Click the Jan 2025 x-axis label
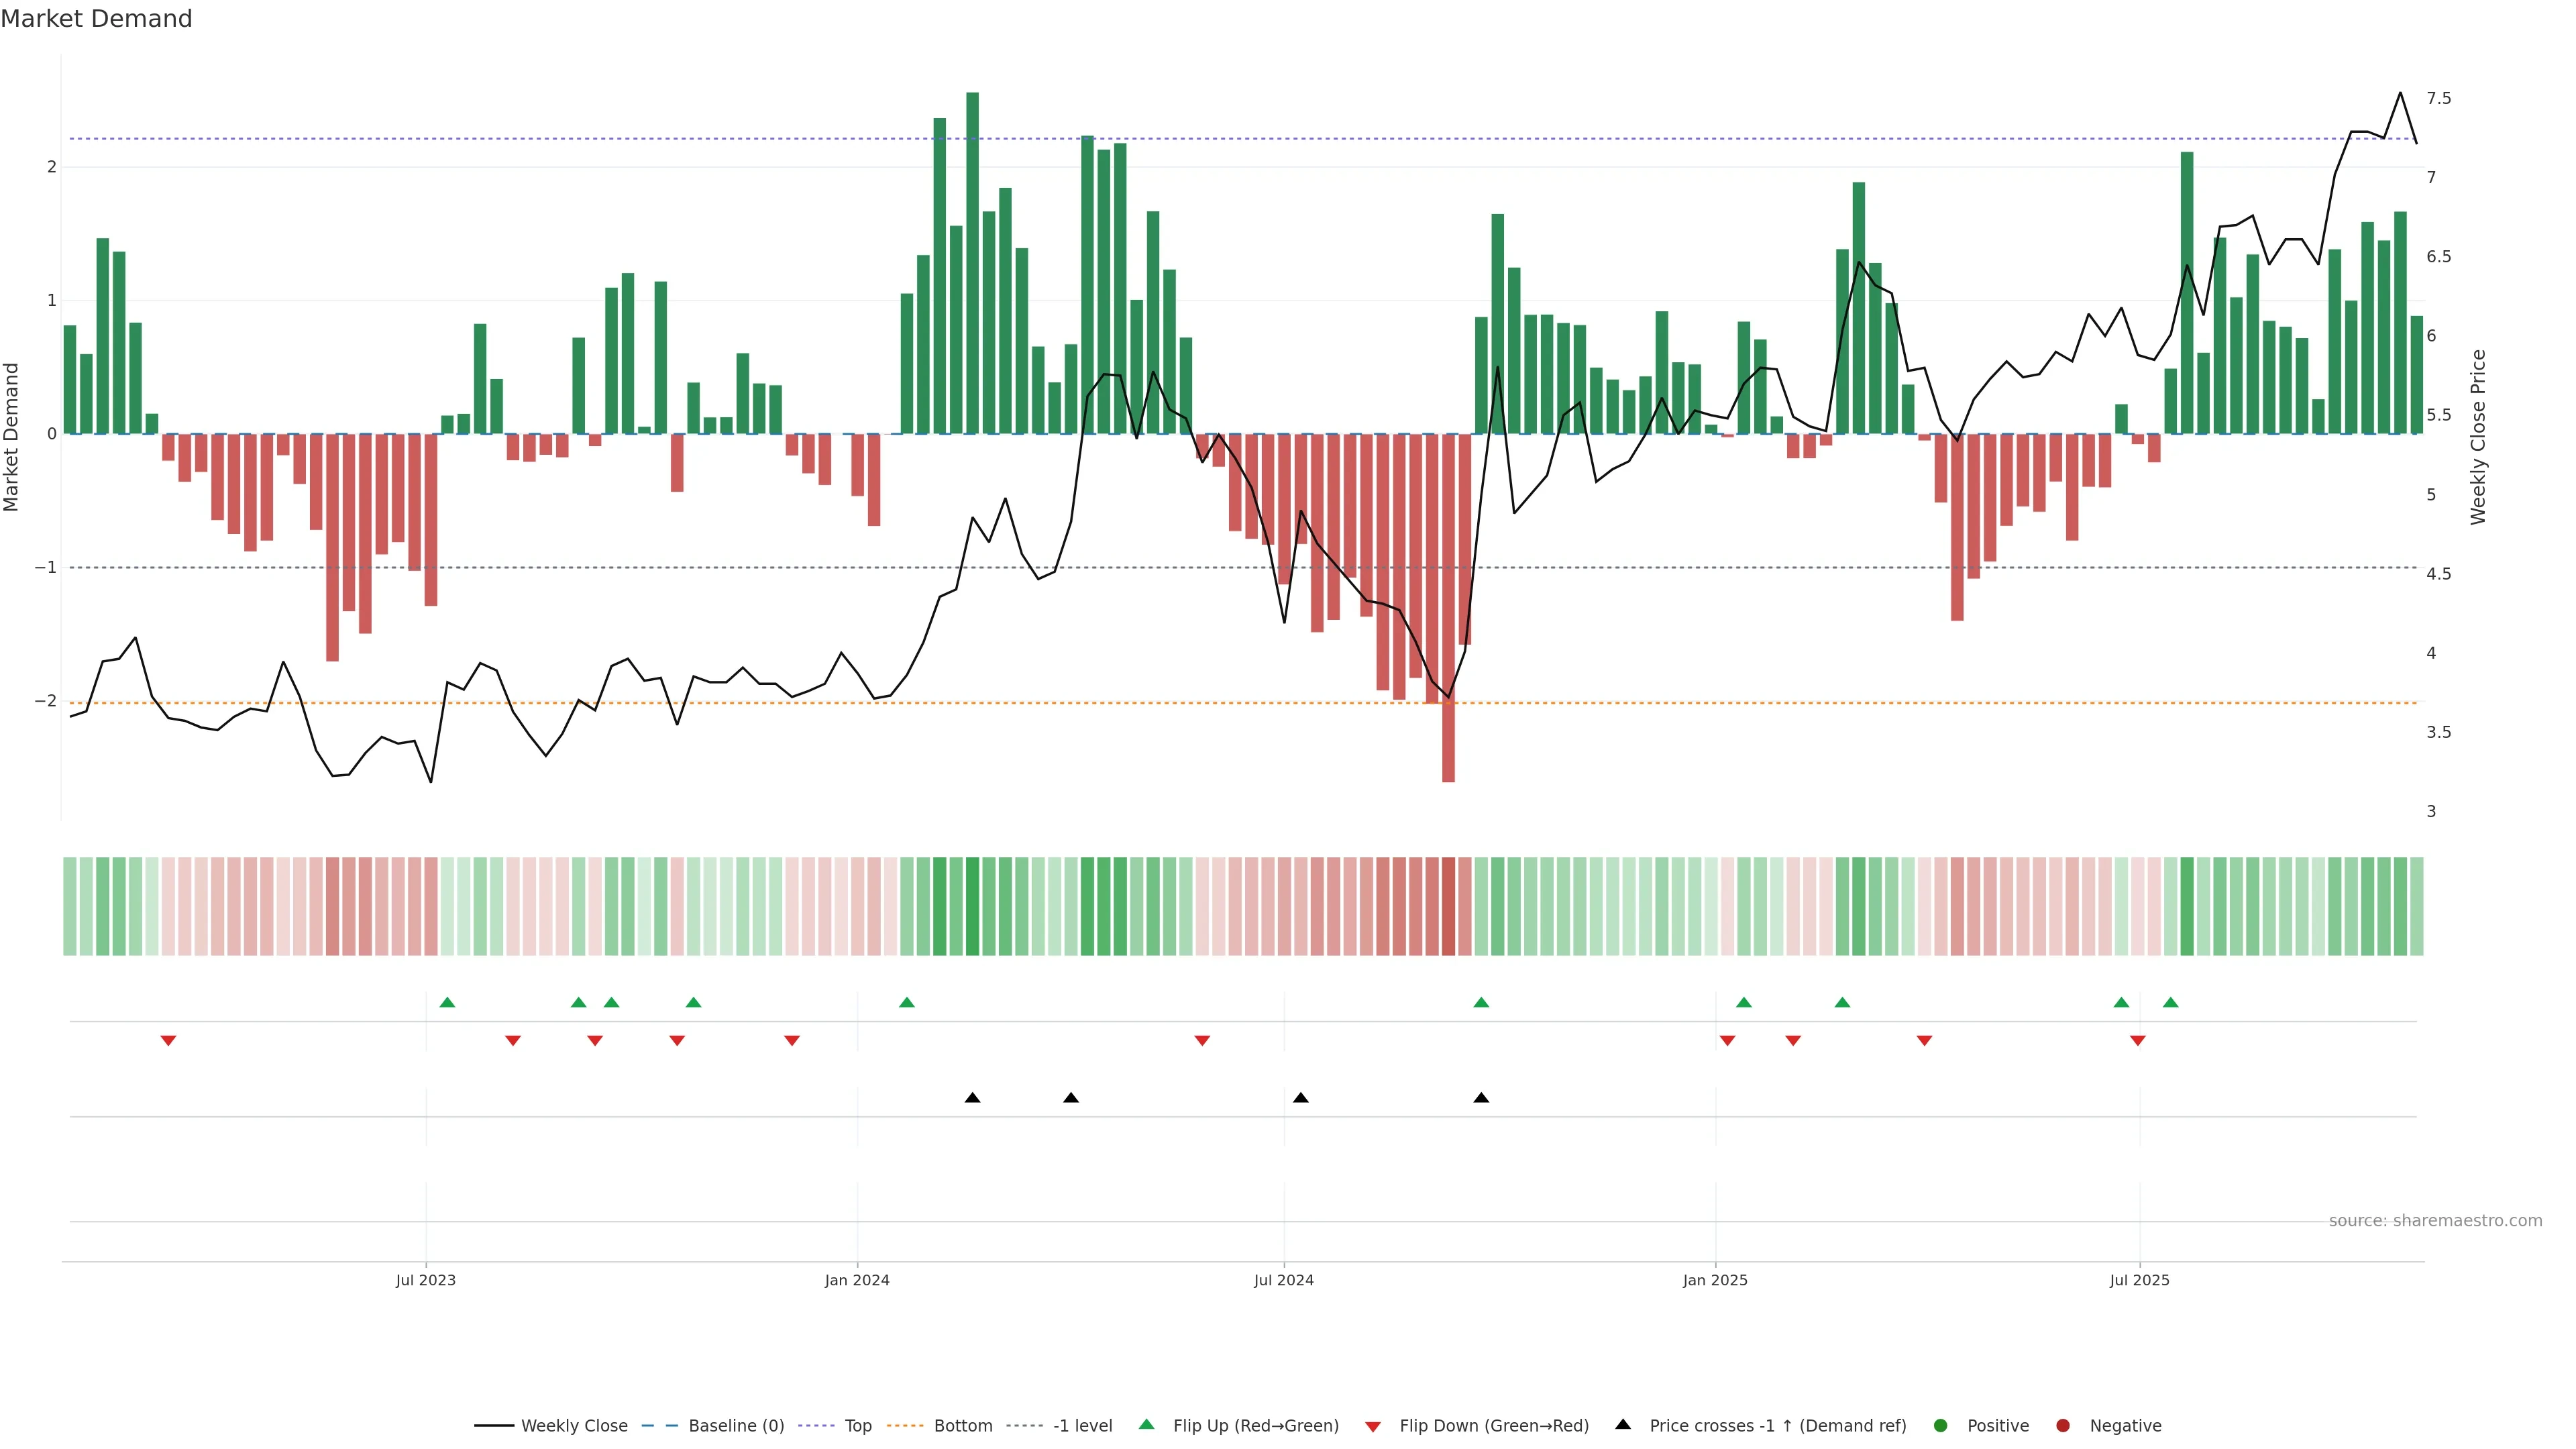Image resolution: width=2576 pixels, height=1449 pixels. click(1715, 1281)
